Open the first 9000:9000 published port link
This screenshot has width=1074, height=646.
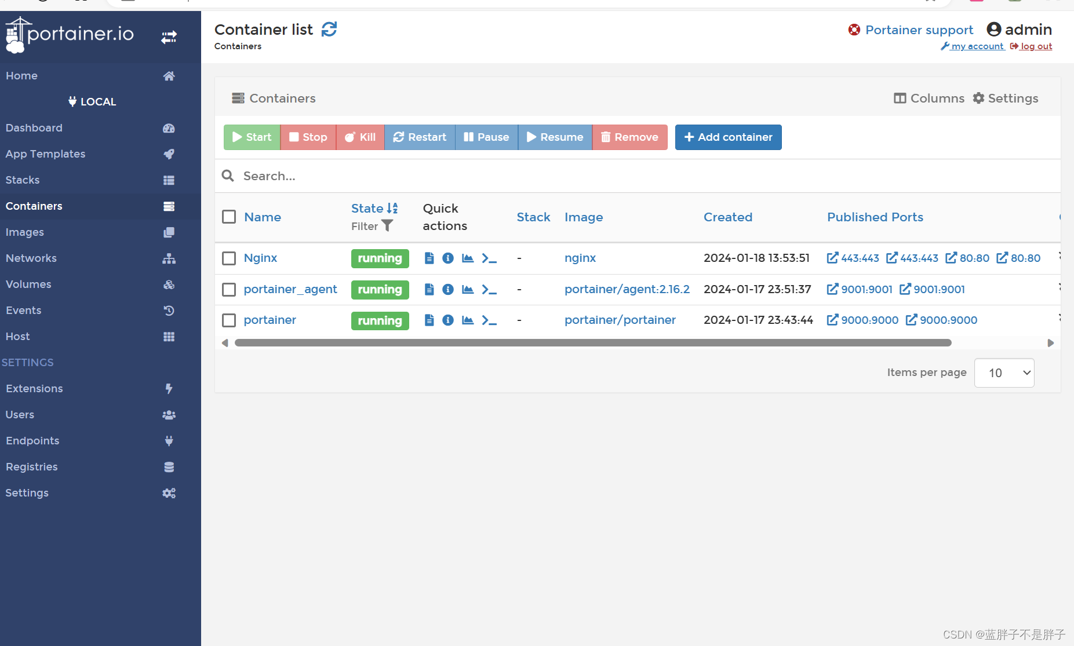(x=862, y=320)
